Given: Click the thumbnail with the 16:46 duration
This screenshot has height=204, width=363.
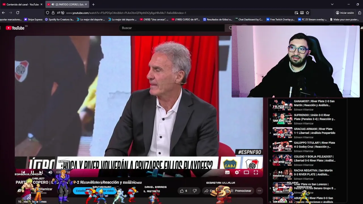Looking at the screenshot, I should [282, 119].
